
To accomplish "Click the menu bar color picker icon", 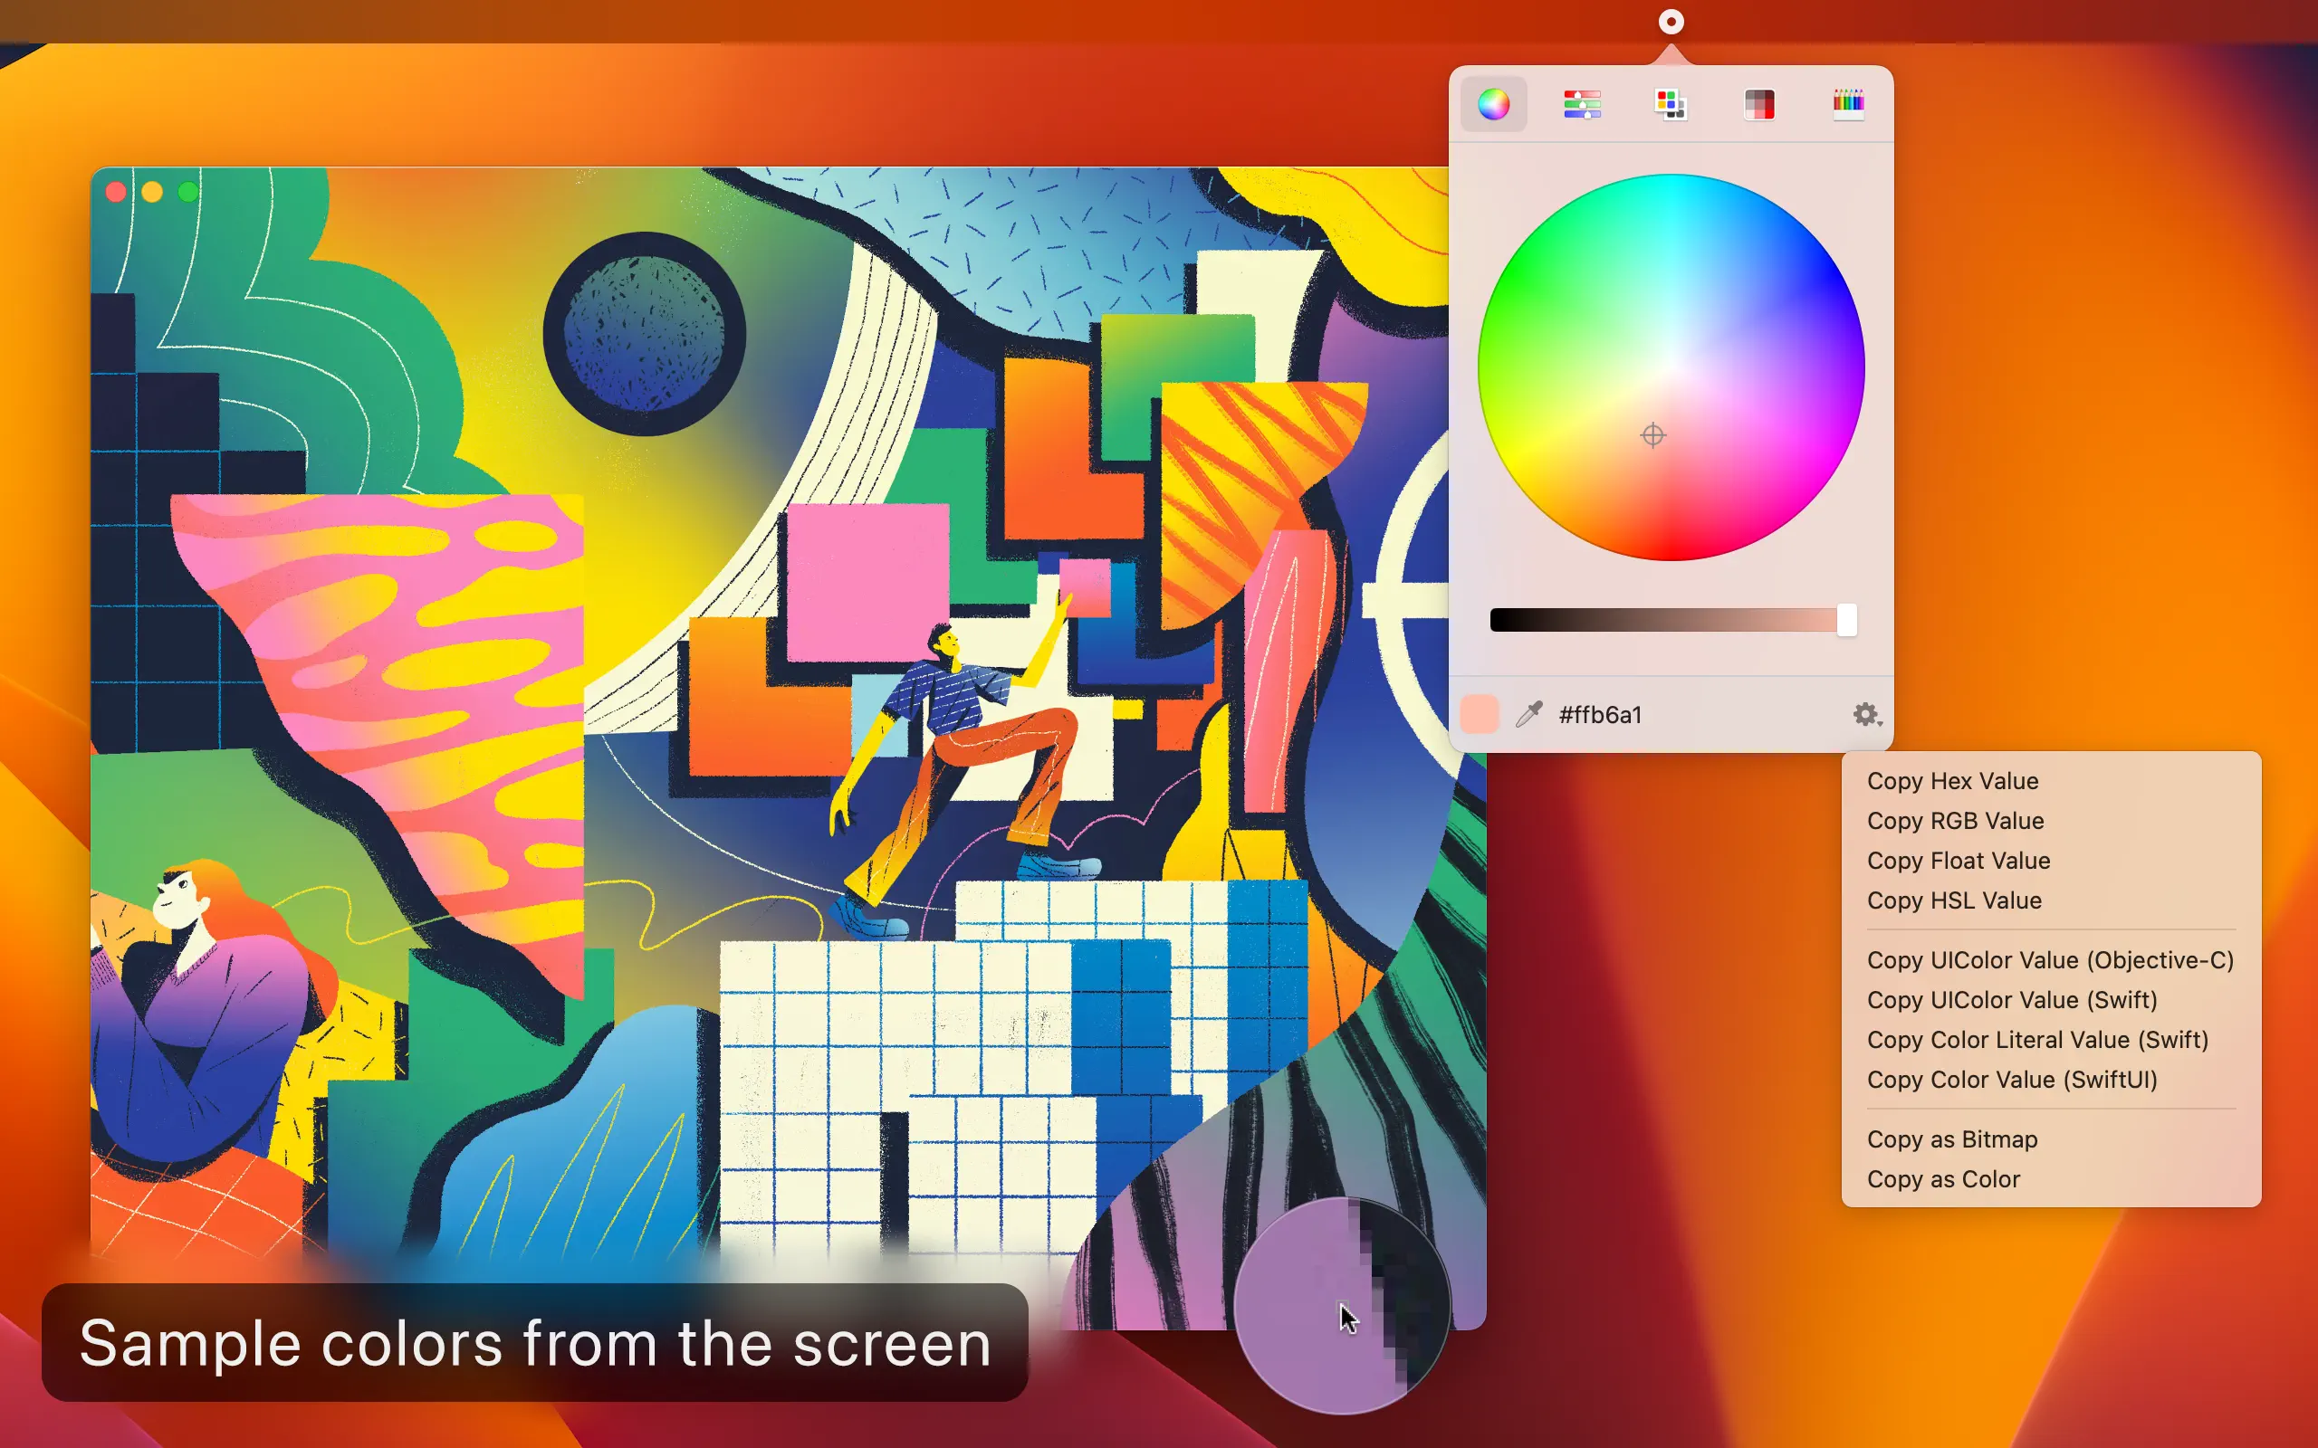I will click(1671, 22).
